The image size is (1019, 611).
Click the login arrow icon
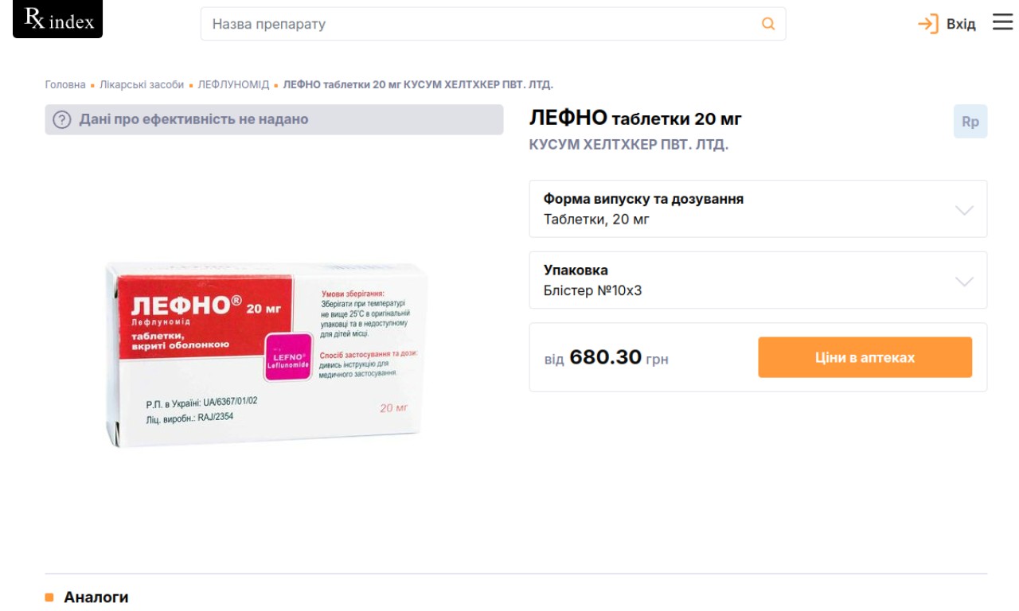tap(927, 24)
